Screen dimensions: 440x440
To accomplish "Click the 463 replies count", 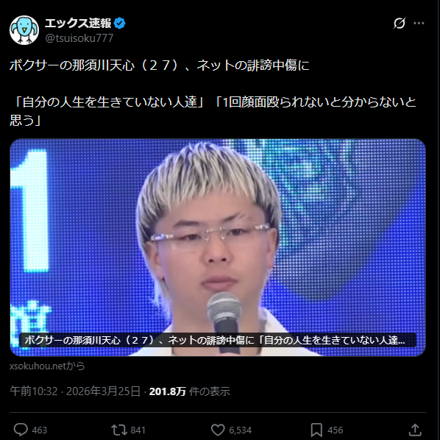I will (x=40, y=430).
